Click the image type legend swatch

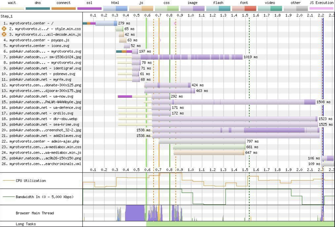pos(192,8)
